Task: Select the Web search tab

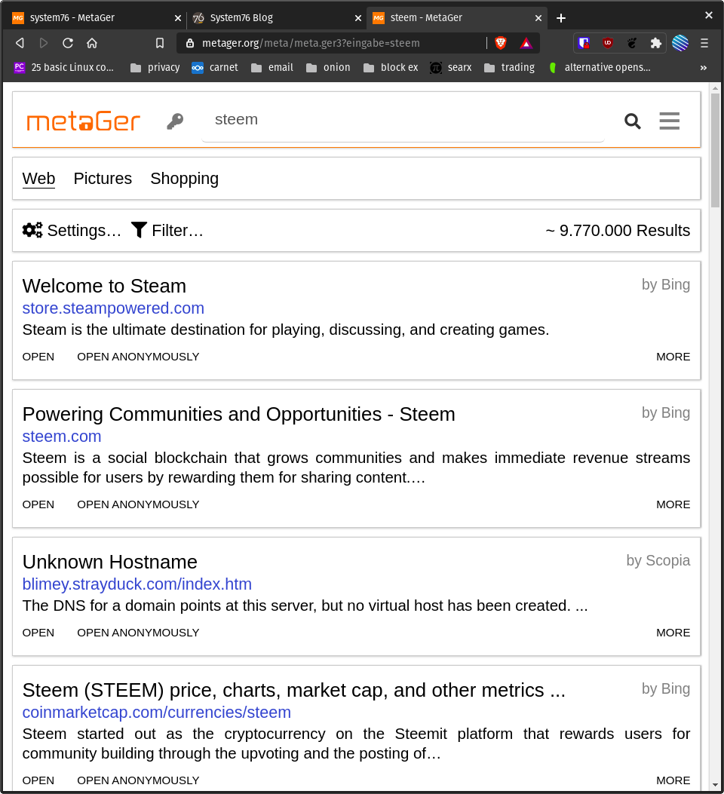Action: [x=38, y=178]
